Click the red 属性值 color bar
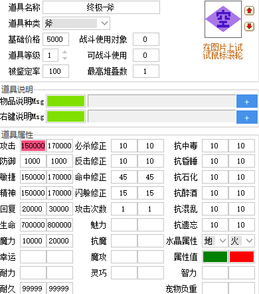This screenshot has width=259, height=294. point(242,257)
